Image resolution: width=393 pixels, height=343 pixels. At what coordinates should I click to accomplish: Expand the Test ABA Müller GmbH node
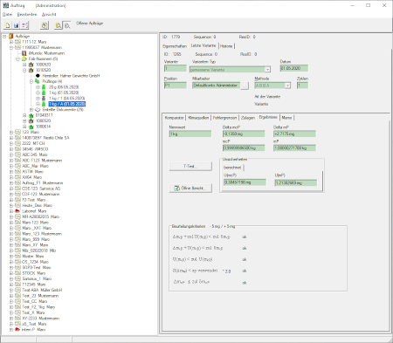click(11, 290)
